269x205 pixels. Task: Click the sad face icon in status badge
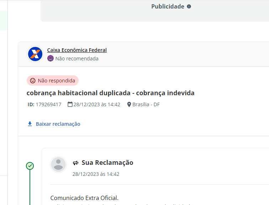33,81
